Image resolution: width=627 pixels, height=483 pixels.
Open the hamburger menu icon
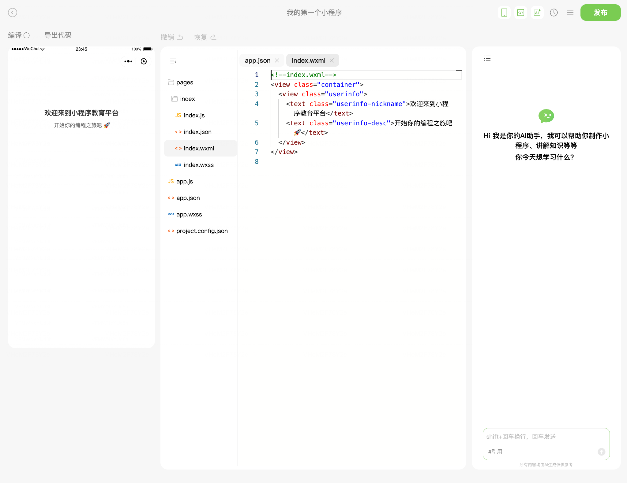pos(570,13)
